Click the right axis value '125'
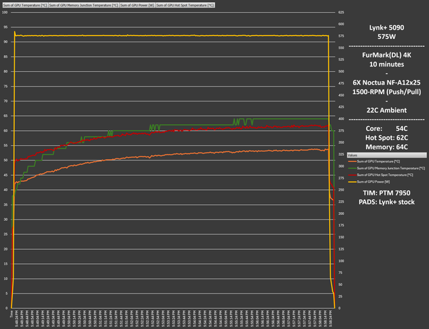Screen dimensions: 429x329 (x=341, y=249)
